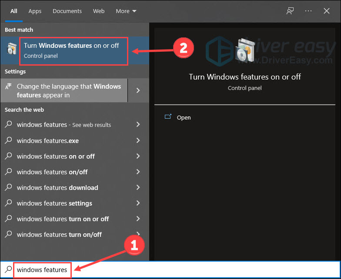Switch to the Documents tab
The image size is (341, 279).
pos(67,11)
